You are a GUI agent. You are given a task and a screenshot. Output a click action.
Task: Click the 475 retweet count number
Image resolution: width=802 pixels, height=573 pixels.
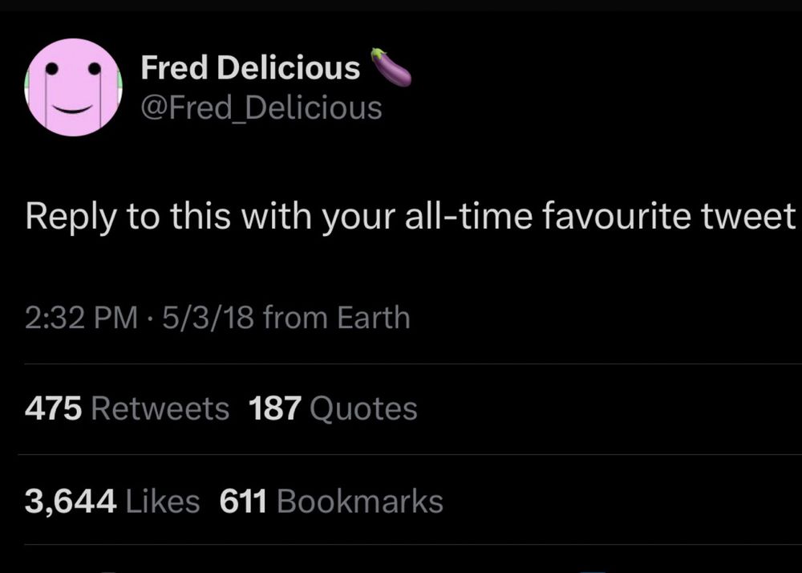[x=53, y=409]
